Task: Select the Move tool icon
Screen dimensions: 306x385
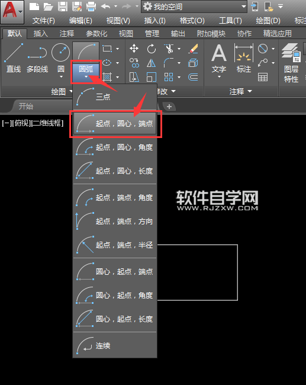Action: [x=134, y=49]
